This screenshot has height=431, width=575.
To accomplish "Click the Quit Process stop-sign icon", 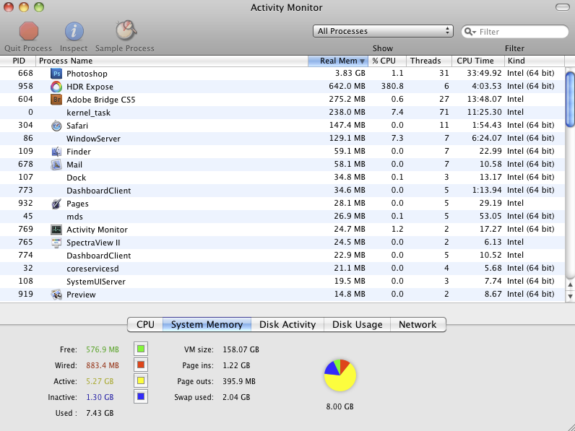I will pos(29,31).
